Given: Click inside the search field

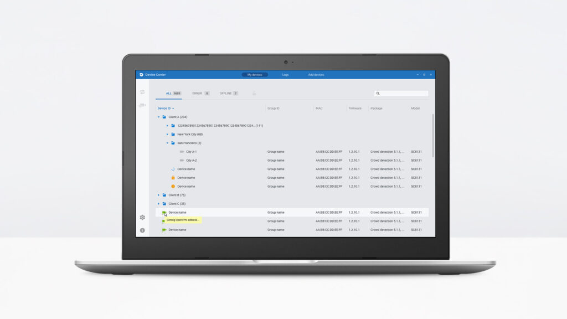Looking at the screenshot, I should [404, 94].
